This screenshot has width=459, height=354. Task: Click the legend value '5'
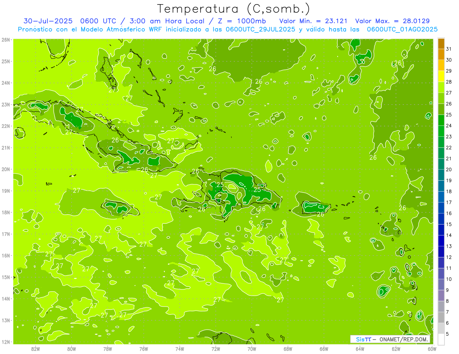click(x=447, y=334)
